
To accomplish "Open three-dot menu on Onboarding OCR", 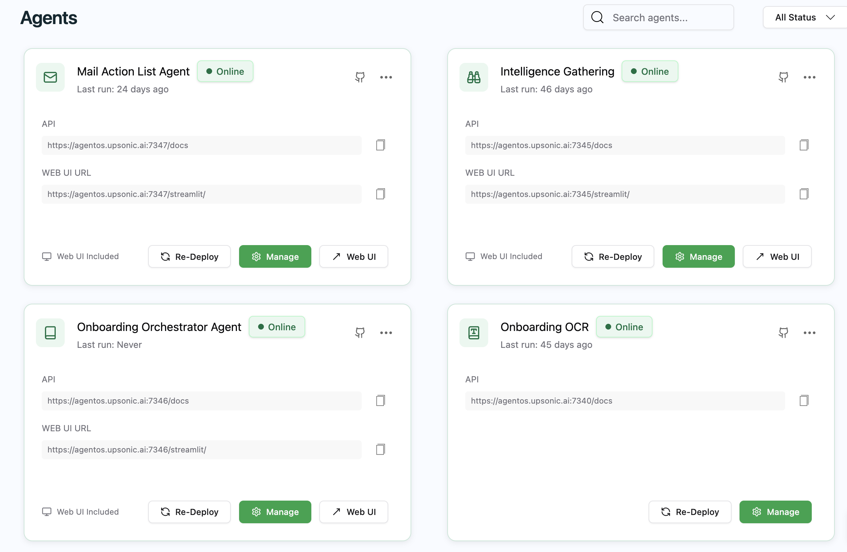I will pyautogui.click(x=810, y=333).
